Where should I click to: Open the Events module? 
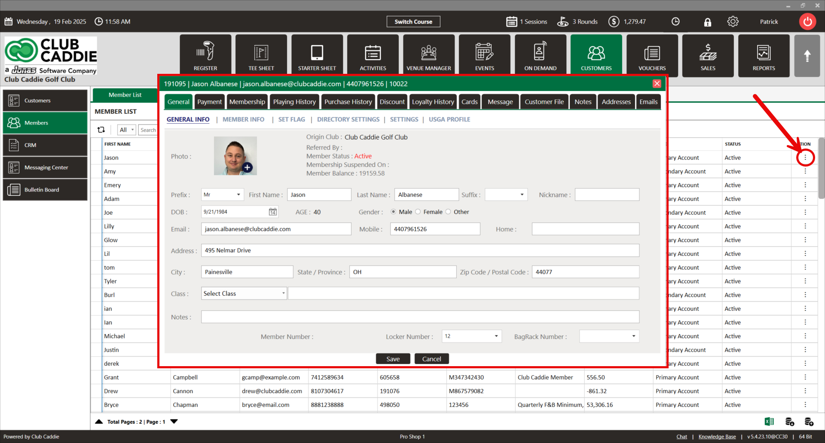[x=485, y=56]
